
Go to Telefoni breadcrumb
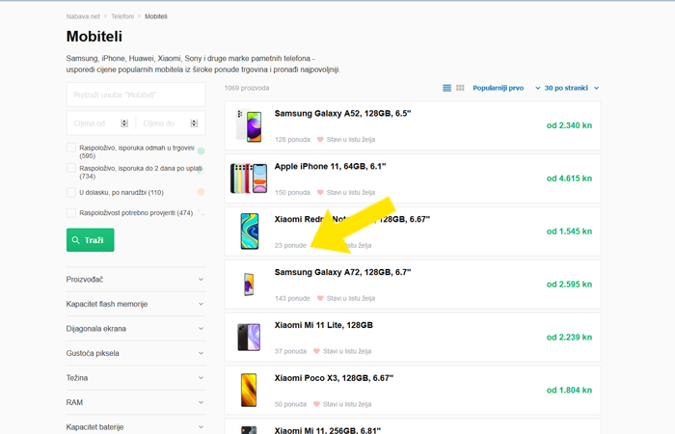(x=122, y=16)
